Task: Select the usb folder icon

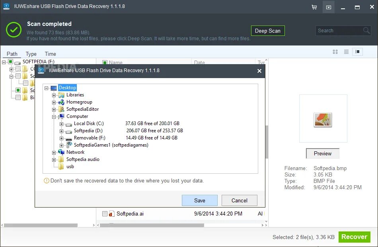Action: 61,167
